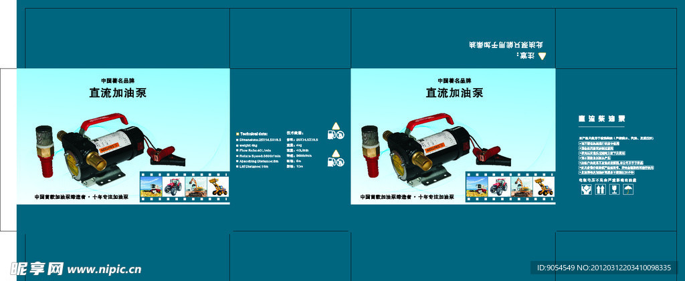Image resolution: width=685 pixels, height=281 pixels.
Task: Click the this-side-up arrows packaging icon
Action: click(599, 191)
